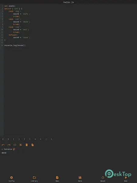
Task: Click the sound = 'meow' line
Action: click(x=22, y=22)
